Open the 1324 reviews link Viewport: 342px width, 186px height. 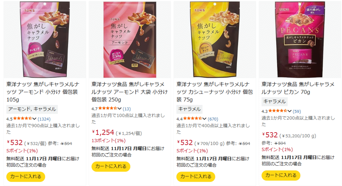tap(44, 119)
